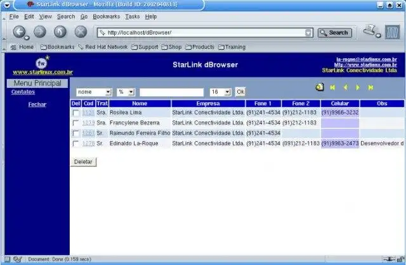Open the Back button history dropdown arrow
Viewport: 406px width, 265px height.
tap(27, 38)
